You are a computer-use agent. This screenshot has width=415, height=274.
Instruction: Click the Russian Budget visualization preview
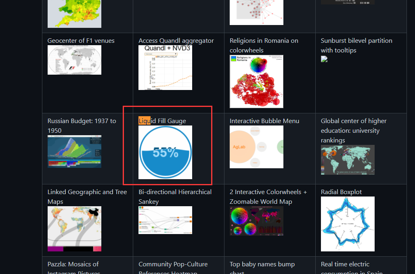pyautogui.click(x=74, y=151)
